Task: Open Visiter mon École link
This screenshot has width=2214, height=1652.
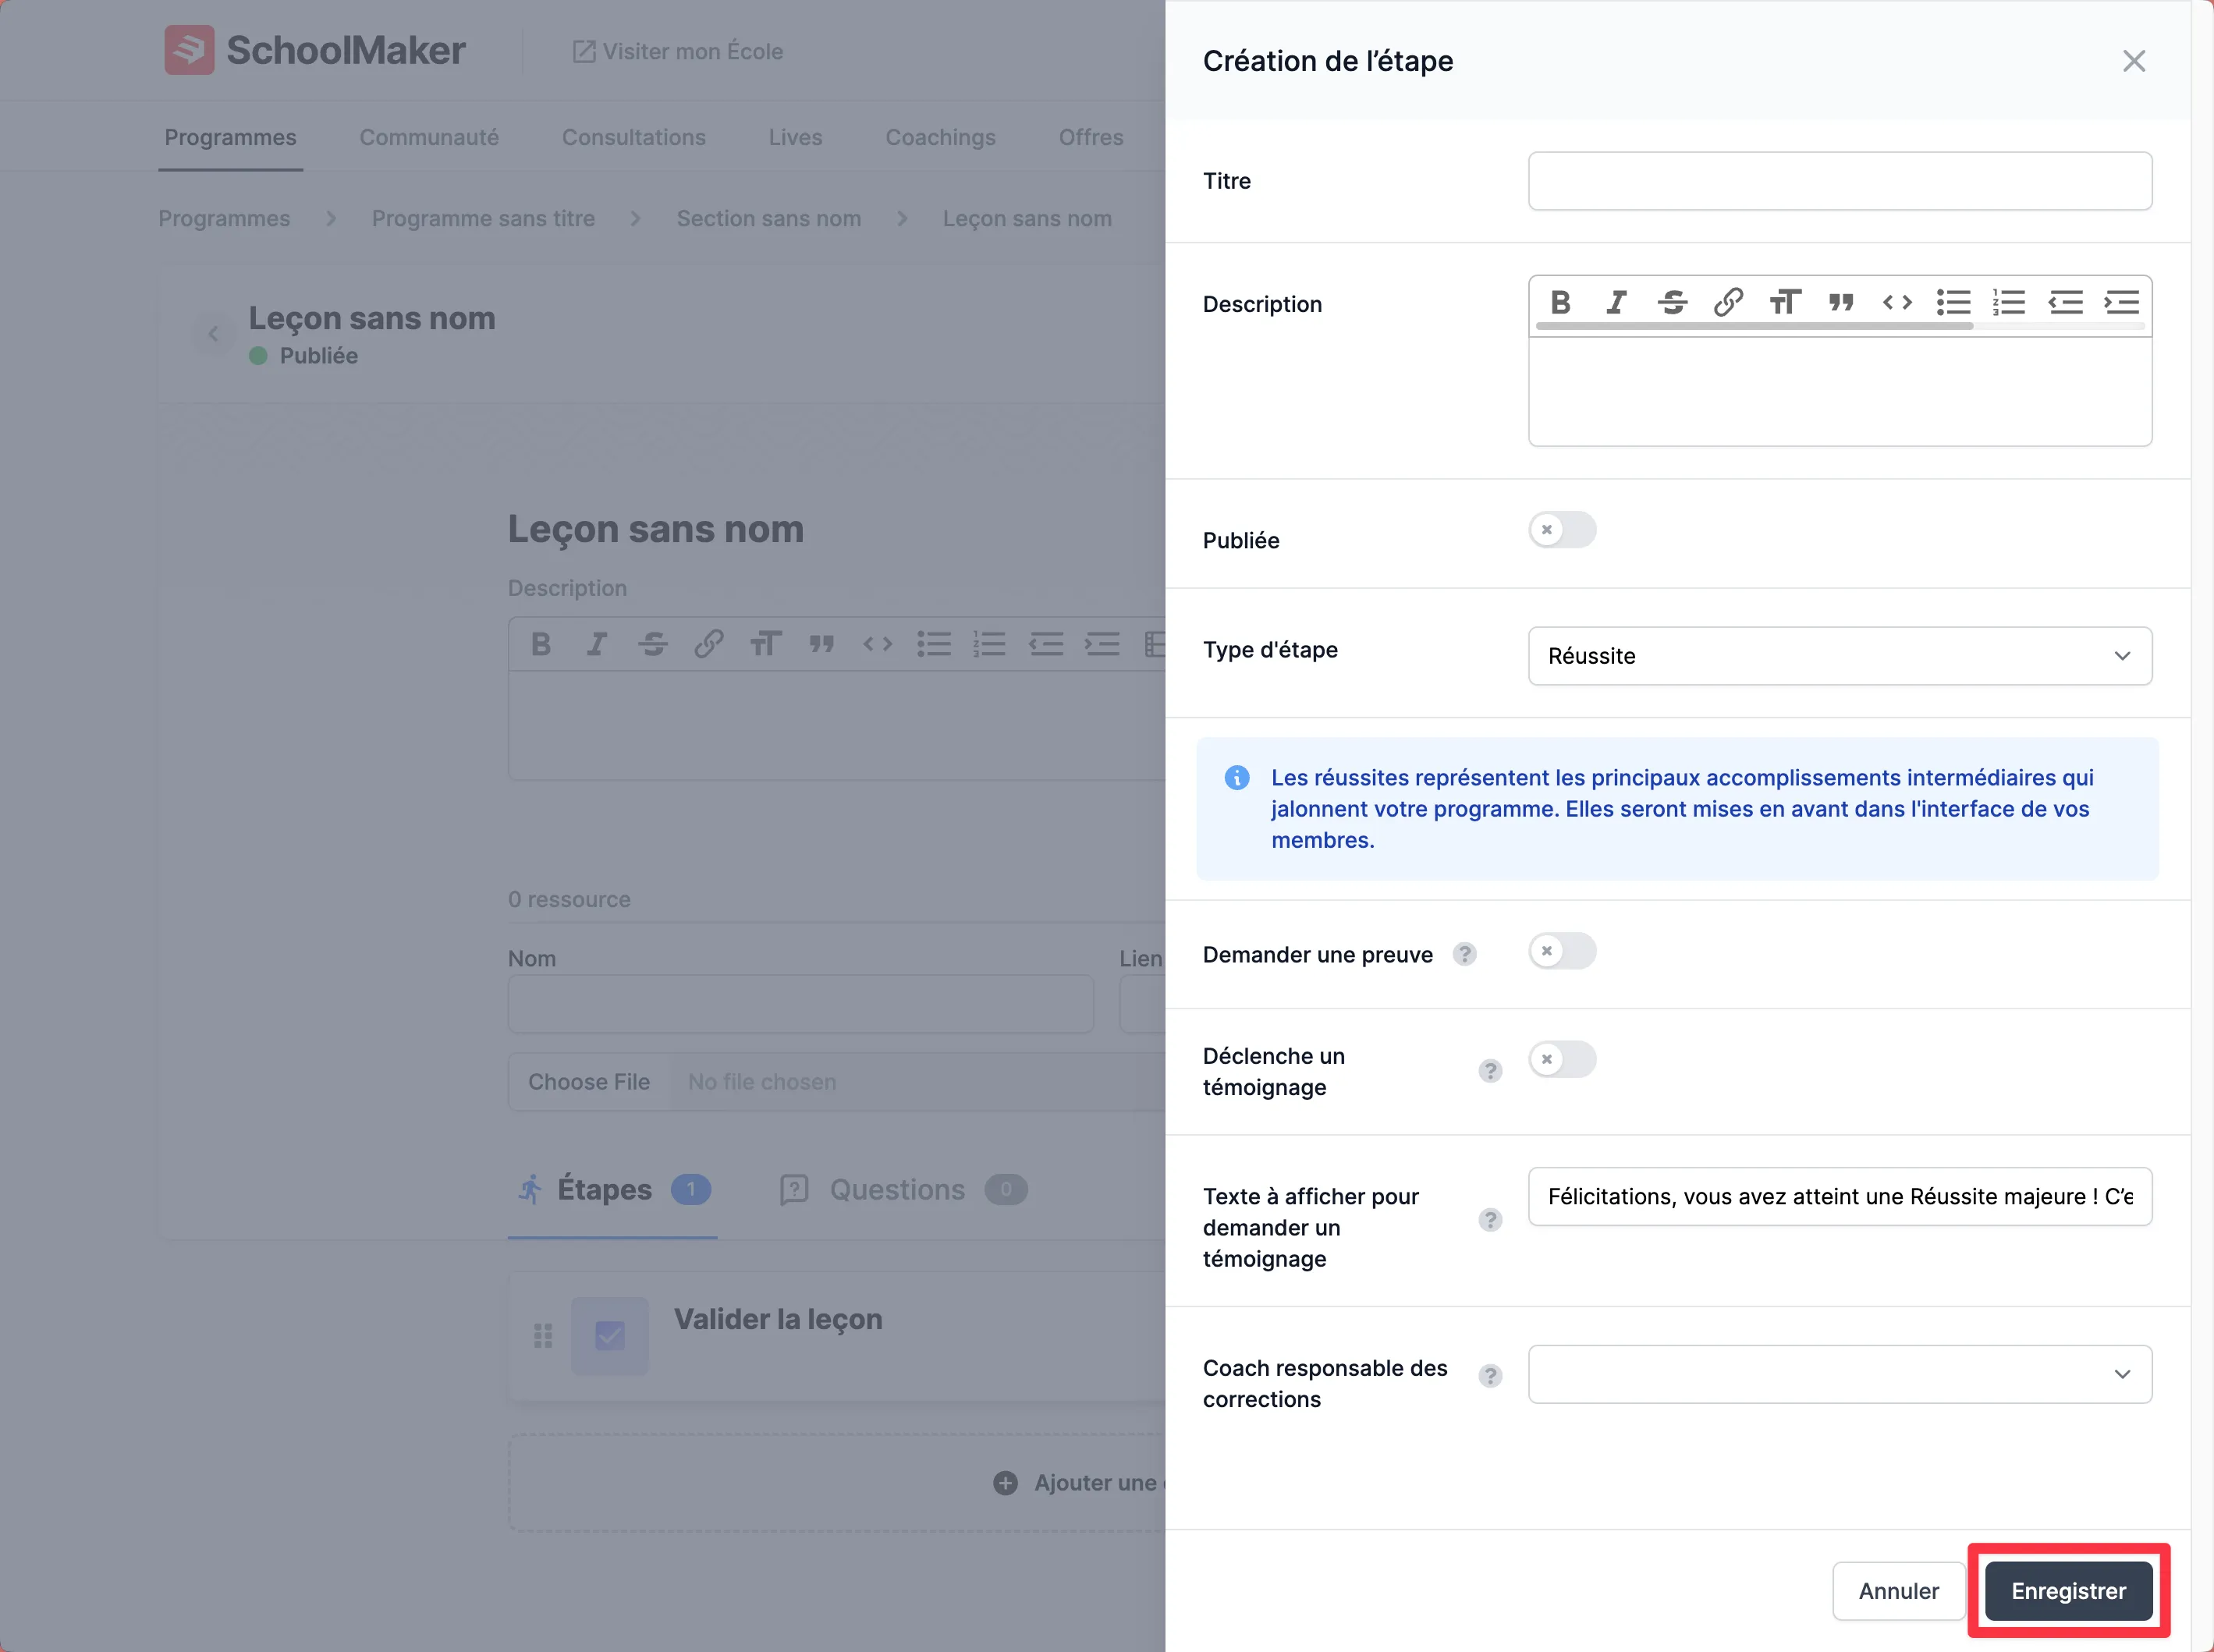Action: [678, 51]
